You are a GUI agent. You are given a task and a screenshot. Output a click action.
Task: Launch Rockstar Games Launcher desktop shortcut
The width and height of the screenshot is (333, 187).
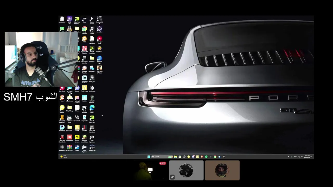[77, 139]
